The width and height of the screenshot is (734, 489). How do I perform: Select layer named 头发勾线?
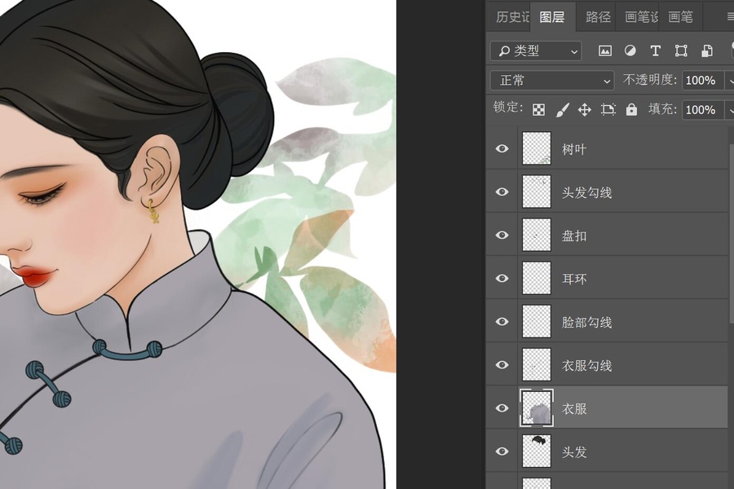[586, 193]
